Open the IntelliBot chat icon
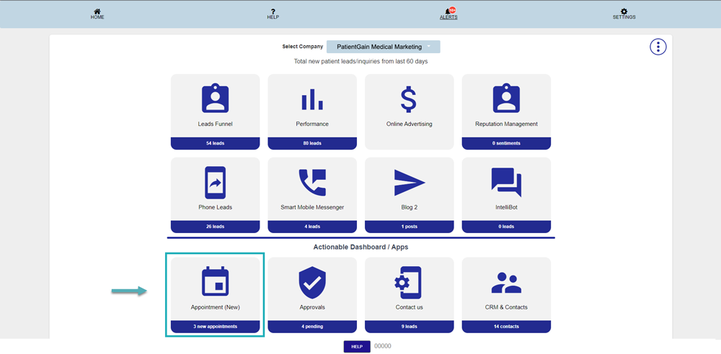This screenshot has width=721, height=354. tap(506, 181)
